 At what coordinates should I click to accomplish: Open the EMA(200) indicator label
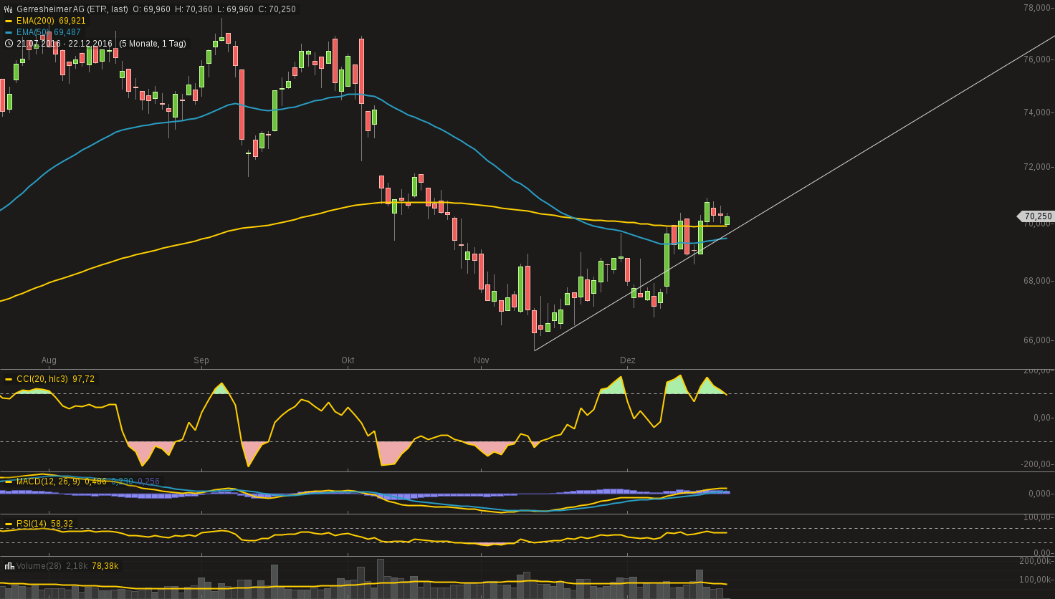point(34,21)
